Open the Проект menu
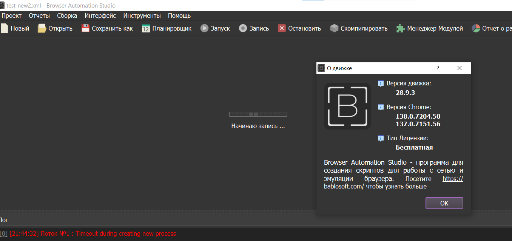The height and width of the screenshot is (241, 512). (11, 15)
